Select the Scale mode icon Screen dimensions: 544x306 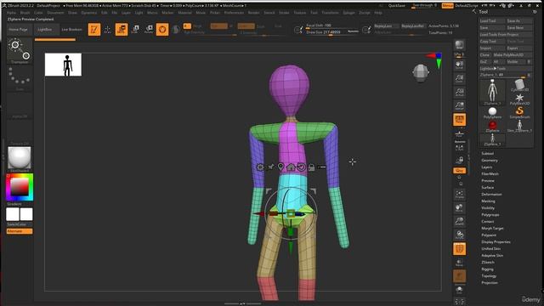pos(135,30)
